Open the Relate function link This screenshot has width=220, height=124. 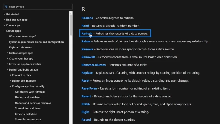[86, 41]
